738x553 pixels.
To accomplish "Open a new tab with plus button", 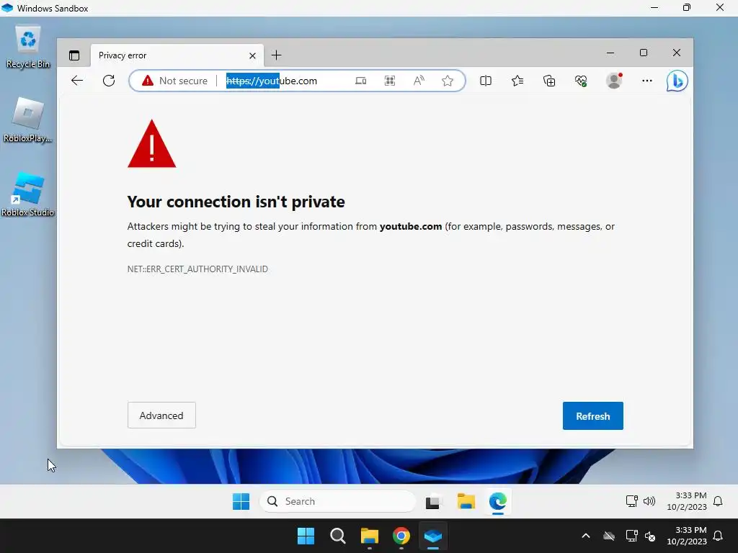I will [276, 55].
